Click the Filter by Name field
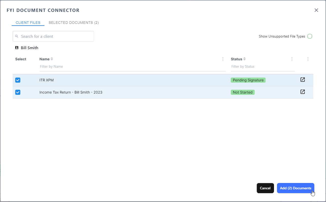The width and height of the screenshot is (326, 202). click(x=132, y=66)
